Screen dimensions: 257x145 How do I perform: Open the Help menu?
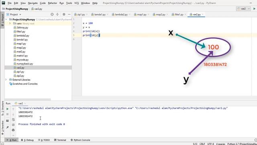pyautogui.click(x=95, y=3)
